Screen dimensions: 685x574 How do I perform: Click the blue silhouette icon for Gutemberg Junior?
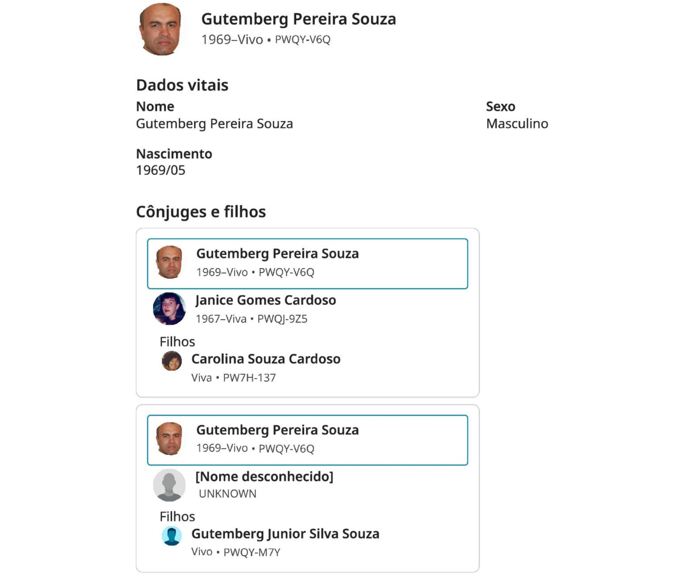coord(172,535)
